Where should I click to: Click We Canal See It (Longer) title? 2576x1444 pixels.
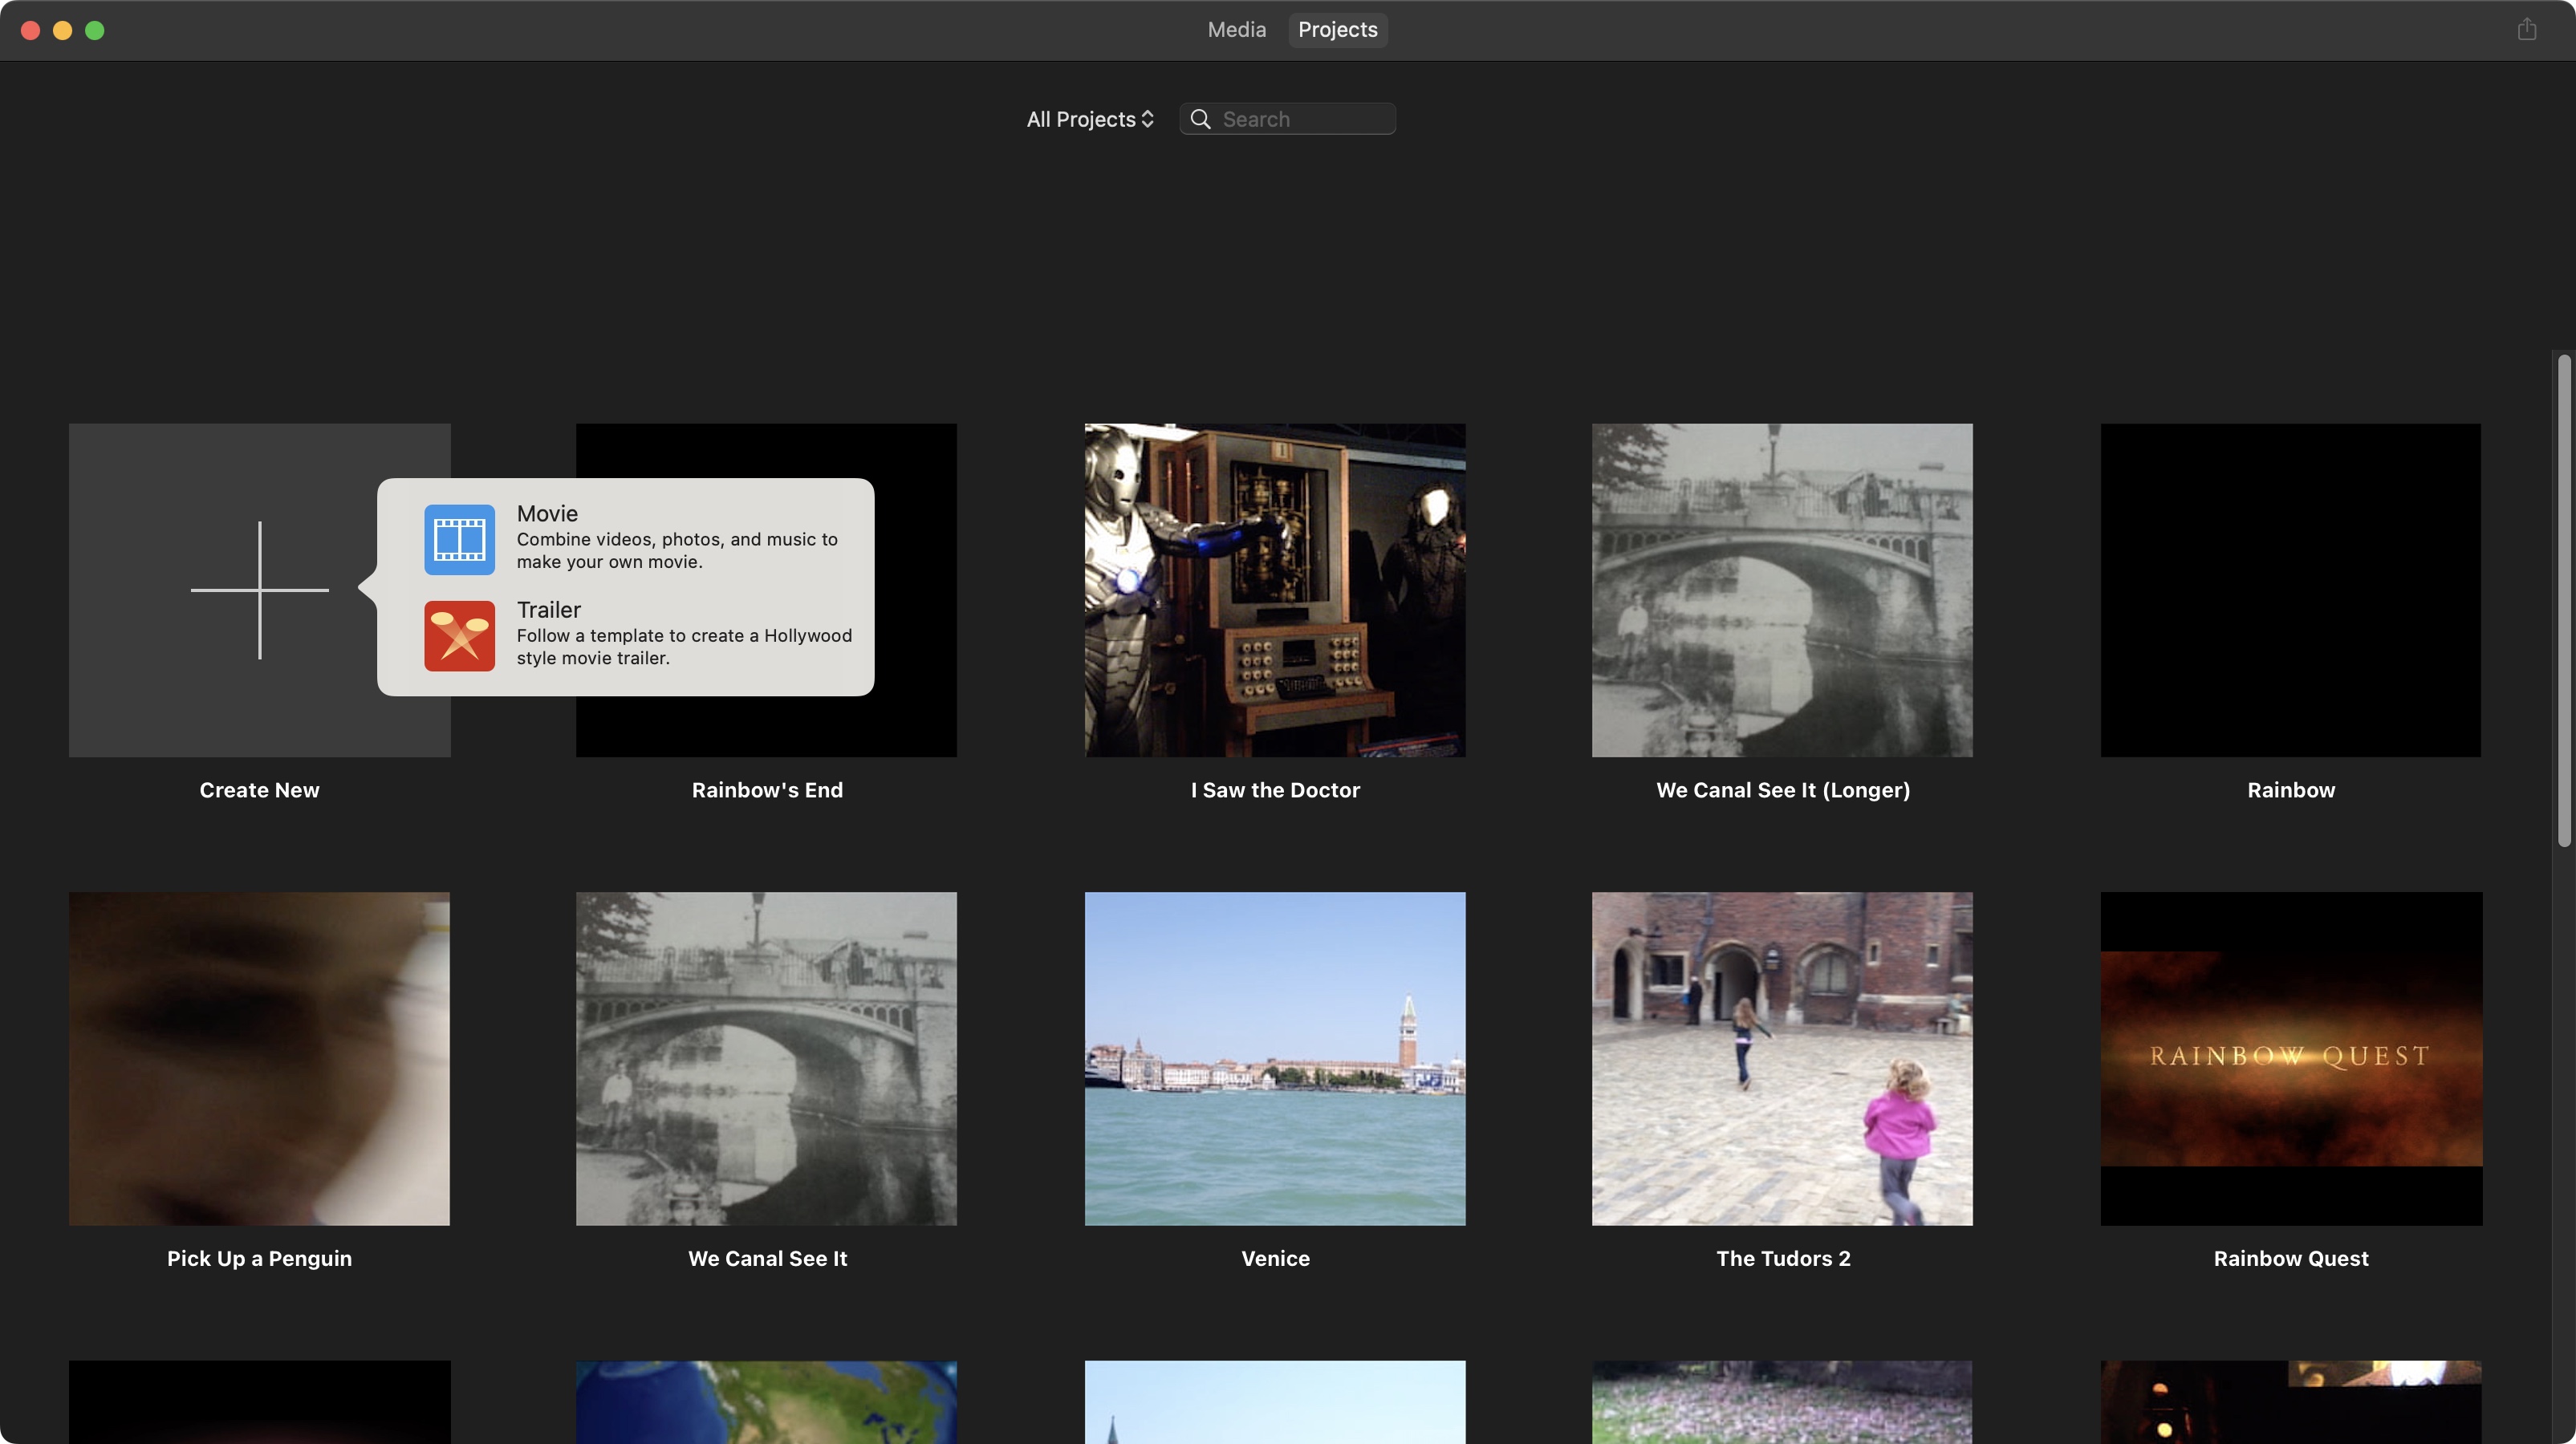tap(1783, 790)
